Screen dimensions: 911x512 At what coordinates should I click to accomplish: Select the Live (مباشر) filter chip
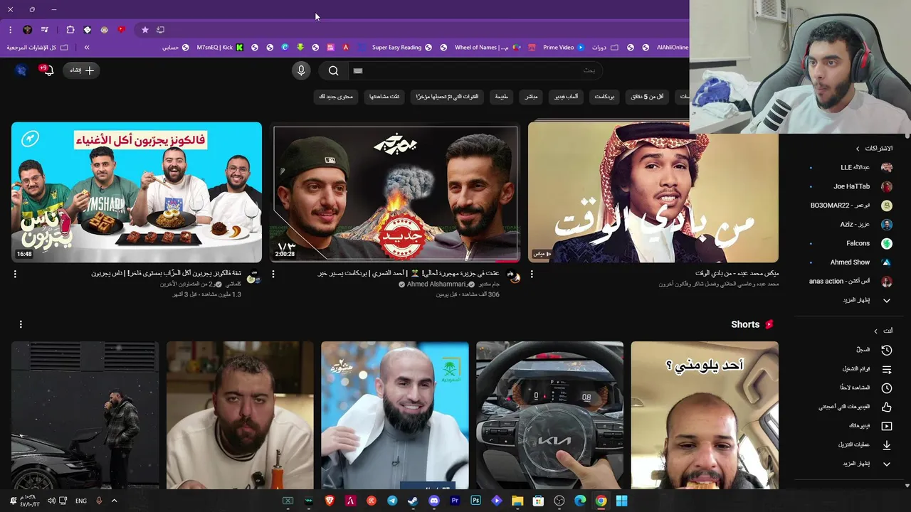(x=530, y=96)
